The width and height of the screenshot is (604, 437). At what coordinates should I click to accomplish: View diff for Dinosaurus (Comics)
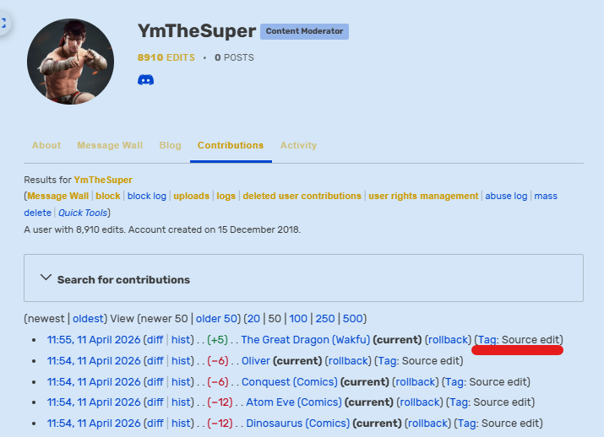point(155,424)
